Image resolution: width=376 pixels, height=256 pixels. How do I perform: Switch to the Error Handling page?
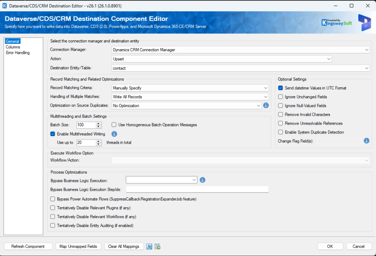pyautogui.click(x=18, y=53)
